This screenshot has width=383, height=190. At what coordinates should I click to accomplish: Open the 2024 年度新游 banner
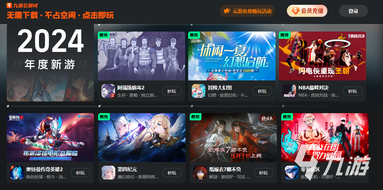pyautogui.click(x=50, y=63)
